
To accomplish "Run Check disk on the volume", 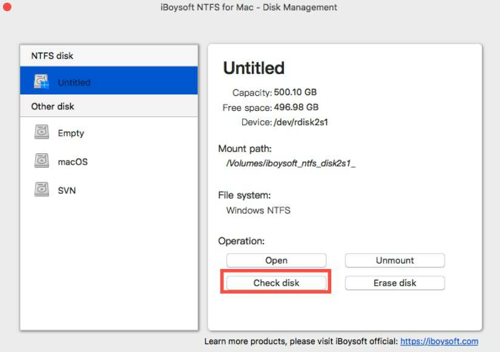I will [x=276, y=283].
